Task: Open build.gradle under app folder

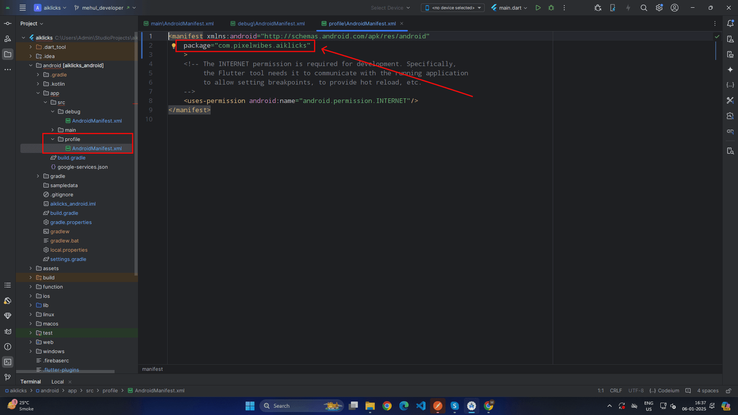Action: pyautogui.click(x=71, y=158)
